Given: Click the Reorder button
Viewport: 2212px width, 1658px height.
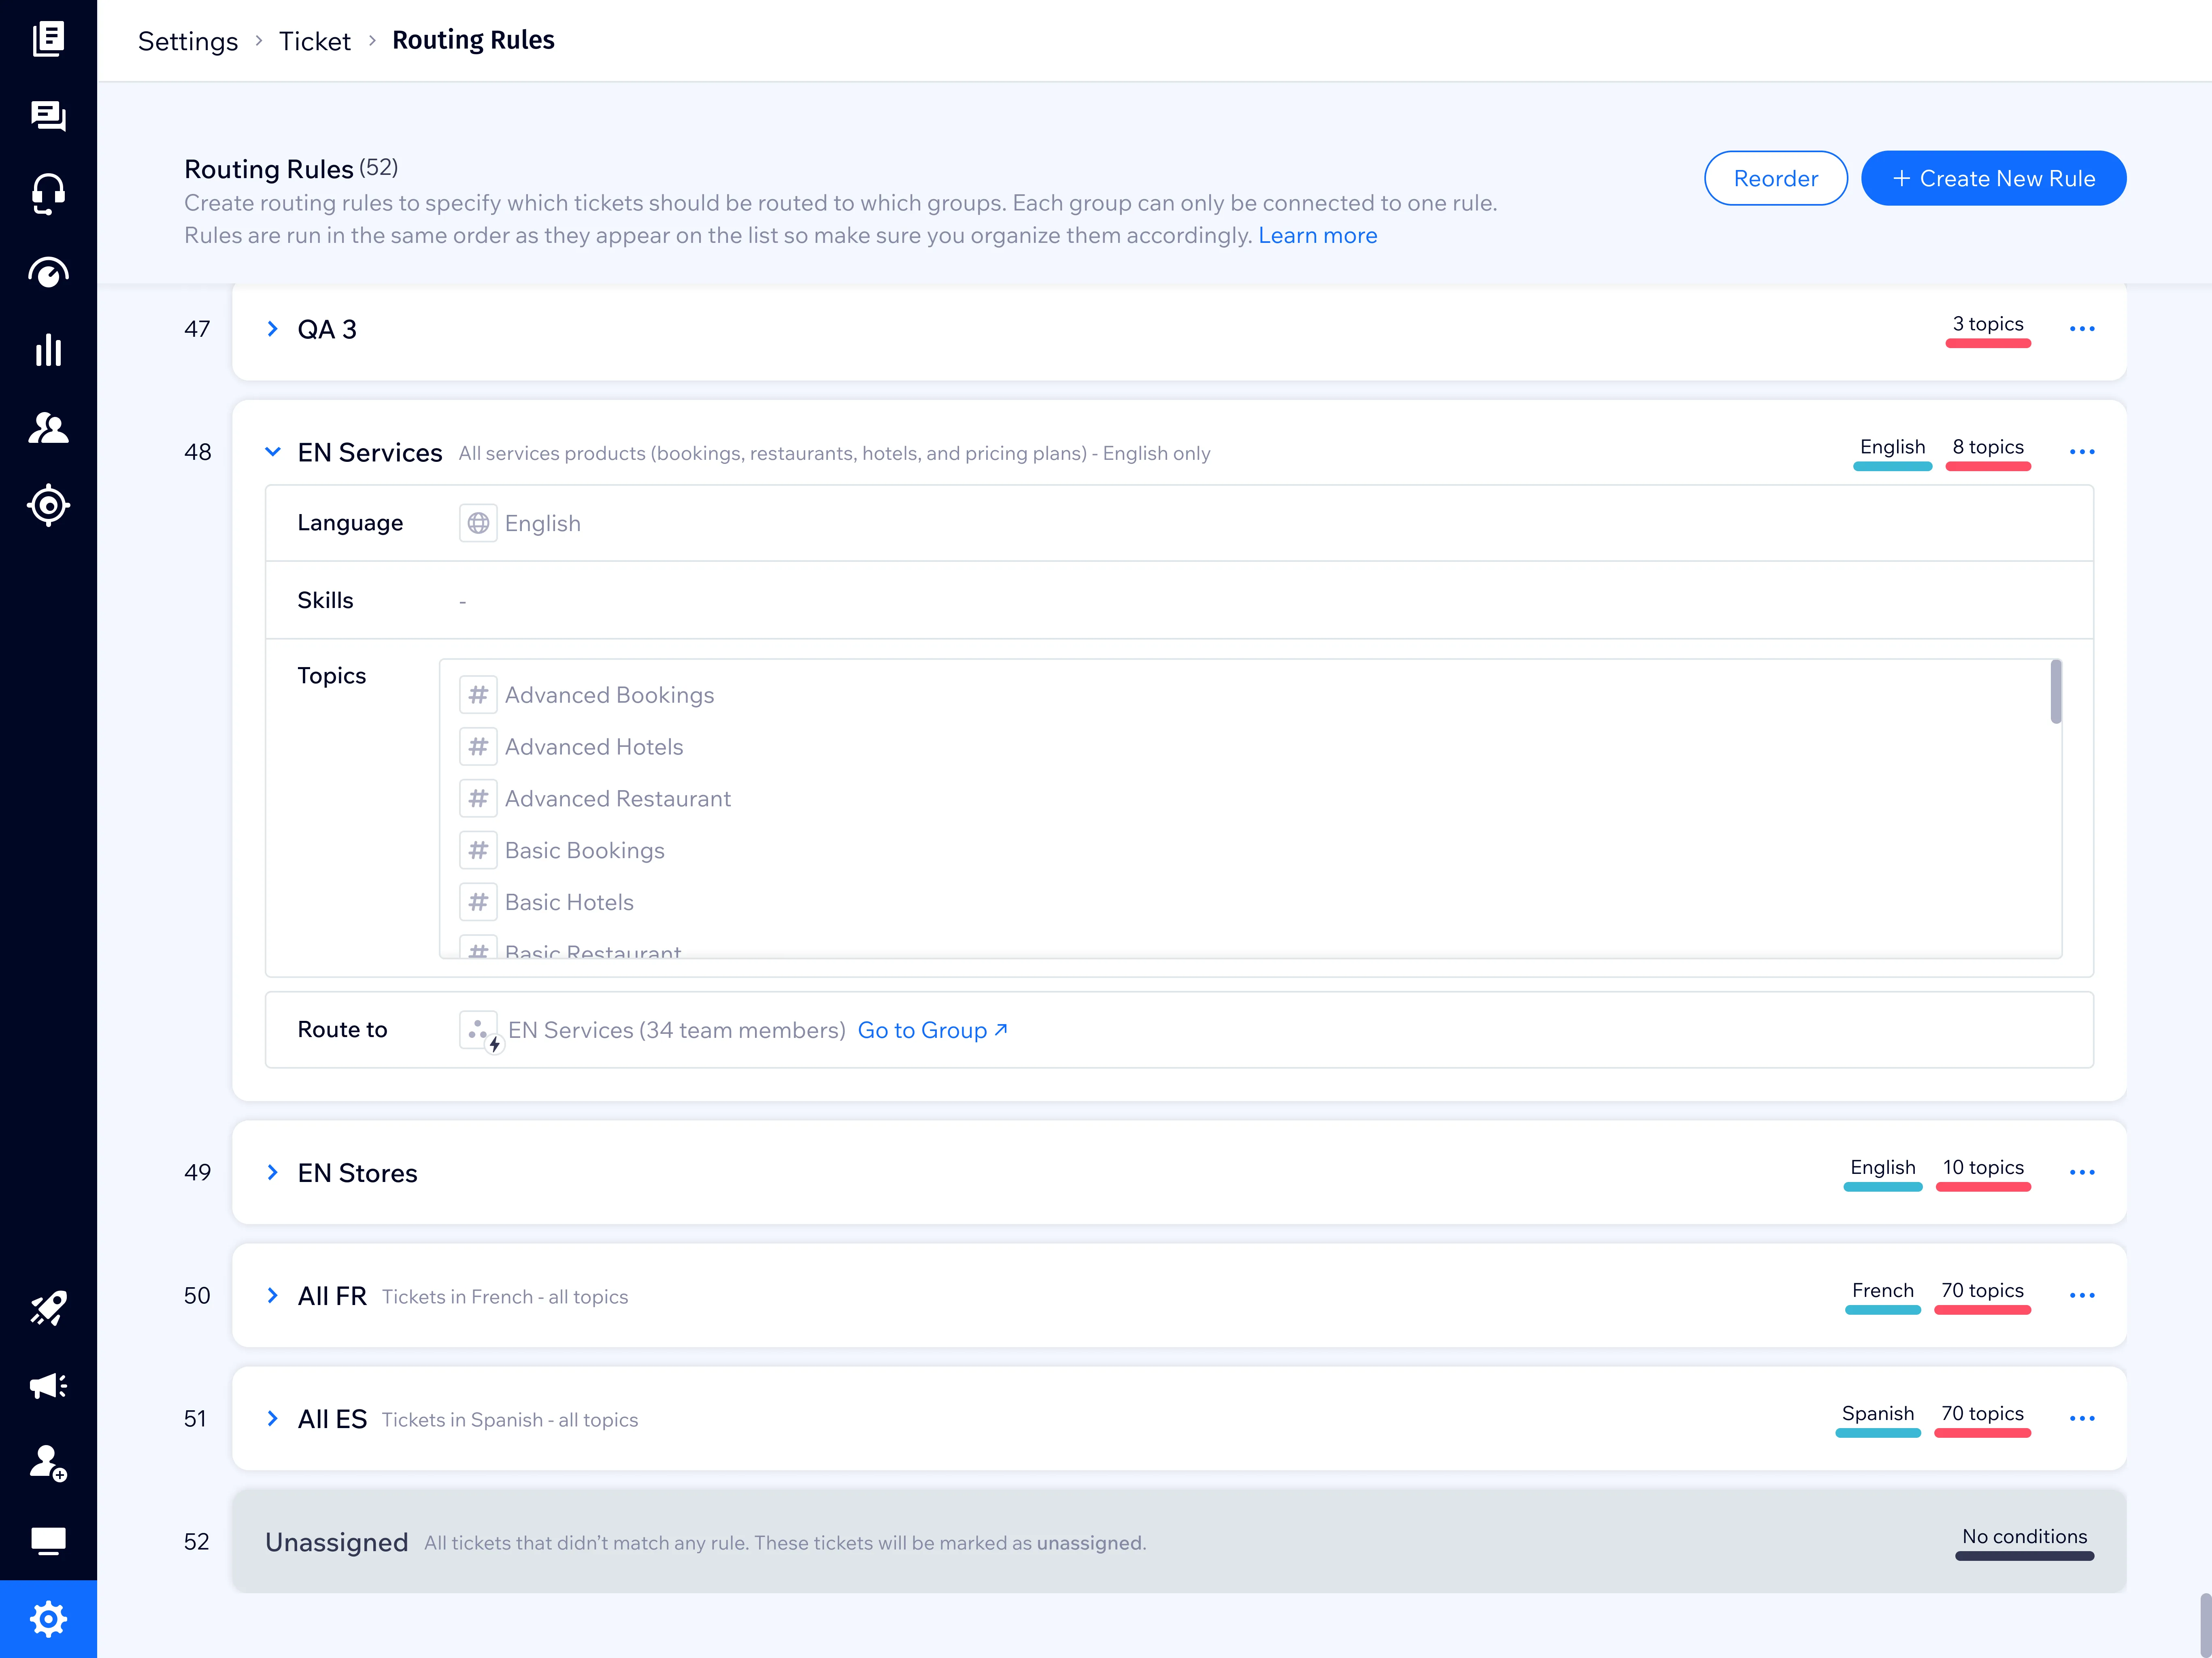Looking at the screenshot, I should click(1775, 178).
